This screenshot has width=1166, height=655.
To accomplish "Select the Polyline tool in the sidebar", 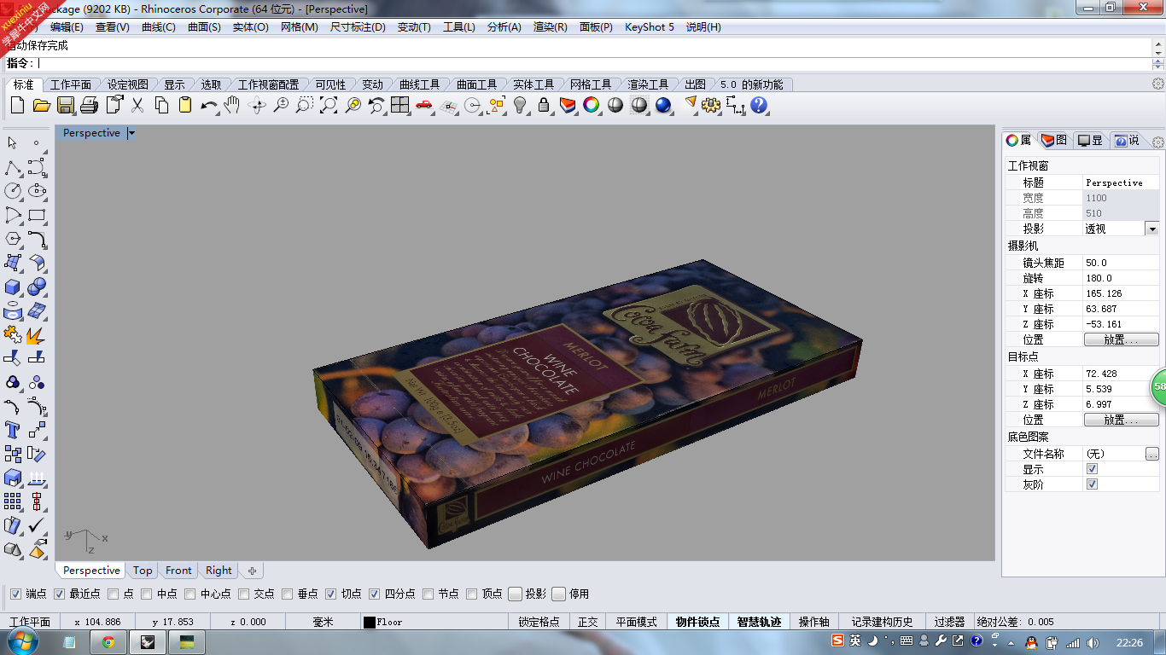I will [x=13, y=167].
